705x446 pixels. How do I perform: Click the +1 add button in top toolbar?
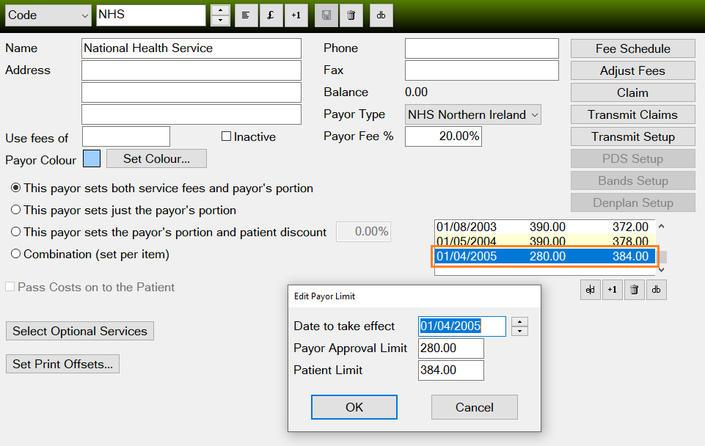tap(296, 15)
